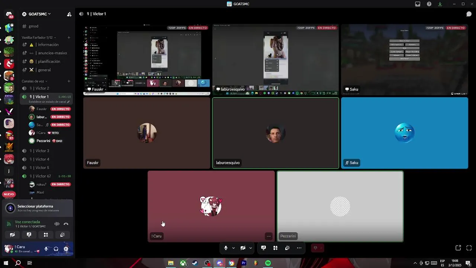
Task: Open microphone options arrow in call bar
Action: 234,248
